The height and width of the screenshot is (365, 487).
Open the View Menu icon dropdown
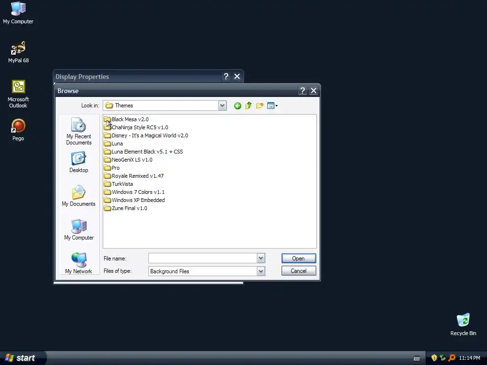pos(273,106)
